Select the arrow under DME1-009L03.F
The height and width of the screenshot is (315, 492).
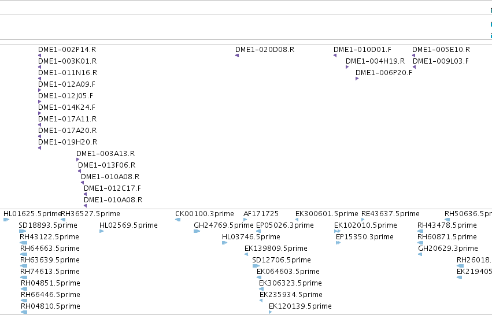(414, 67)
